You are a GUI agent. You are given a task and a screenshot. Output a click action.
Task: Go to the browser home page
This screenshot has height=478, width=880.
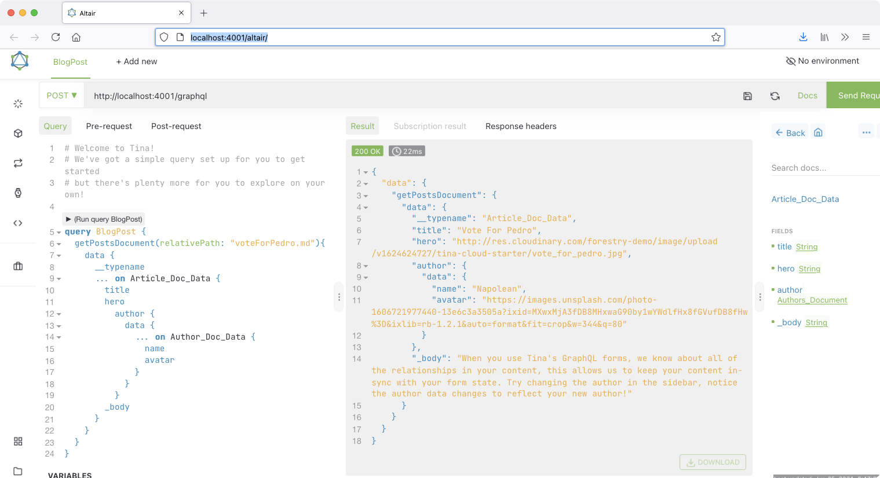click(76, 37)
